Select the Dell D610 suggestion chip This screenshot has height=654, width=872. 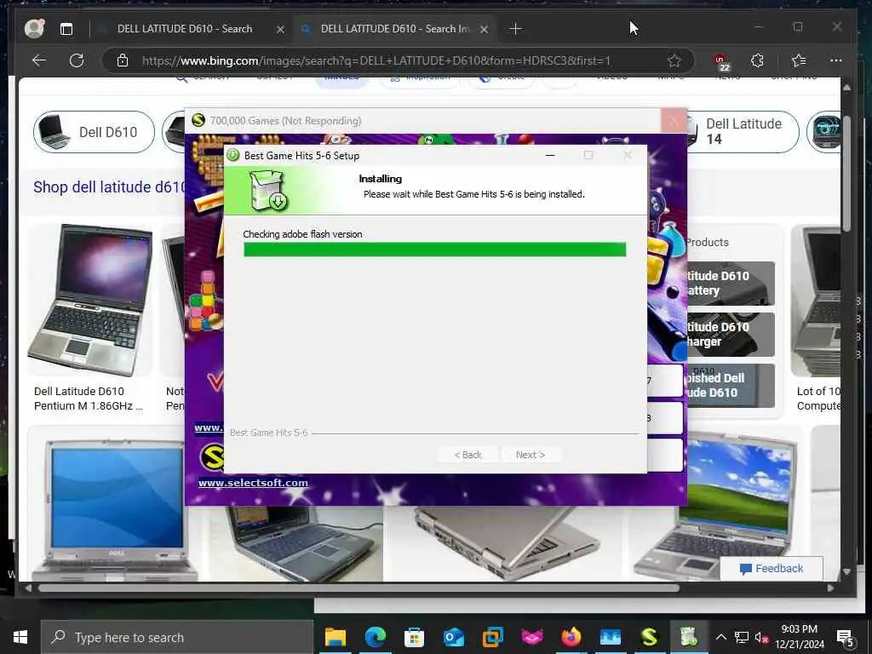click(x=94, y=132)
